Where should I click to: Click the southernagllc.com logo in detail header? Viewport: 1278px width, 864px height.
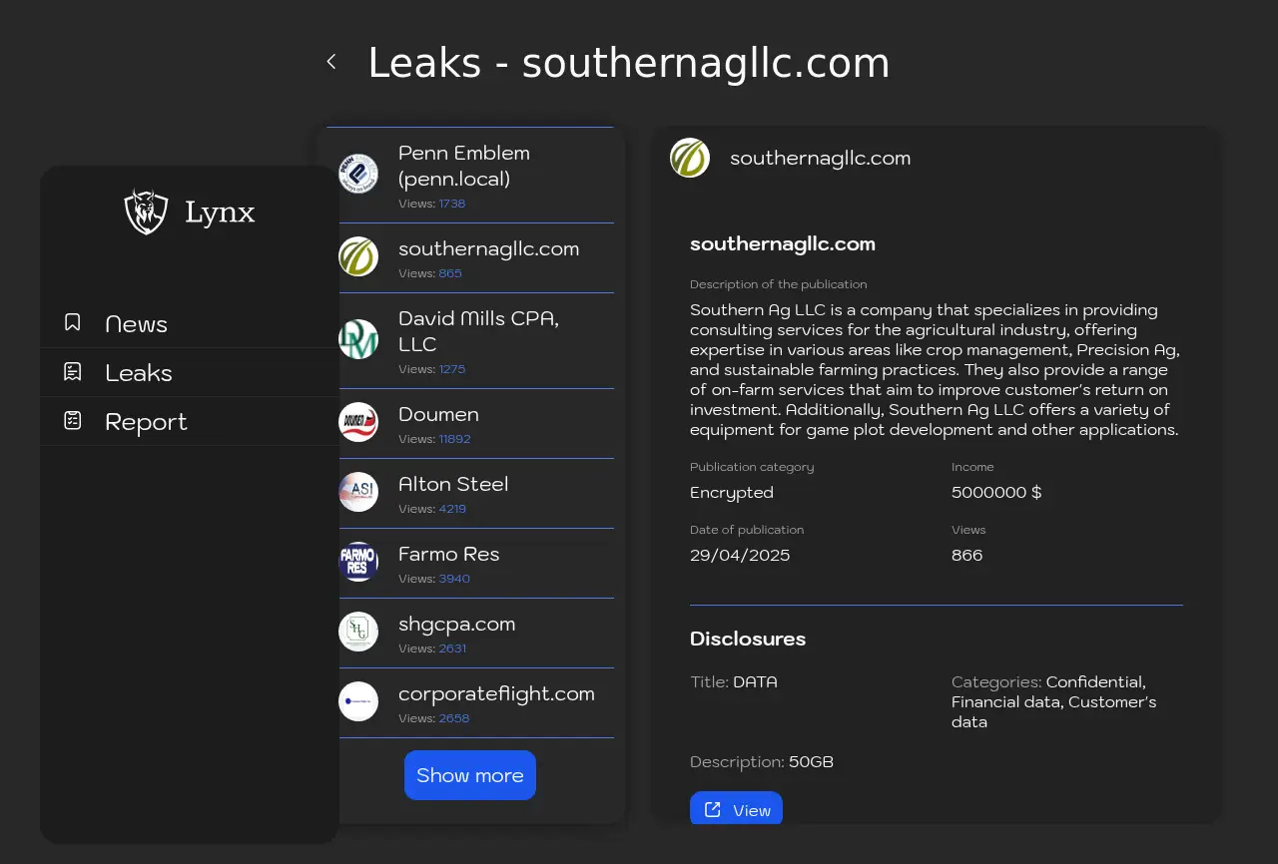(690, 158)
